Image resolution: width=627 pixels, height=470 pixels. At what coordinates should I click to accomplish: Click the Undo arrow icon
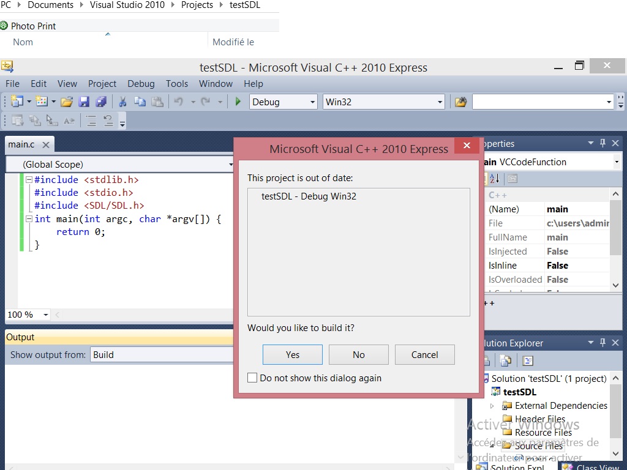[x=178, y=102]
